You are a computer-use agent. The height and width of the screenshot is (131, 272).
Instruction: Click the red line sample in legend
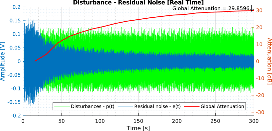(x=192, y=106)
